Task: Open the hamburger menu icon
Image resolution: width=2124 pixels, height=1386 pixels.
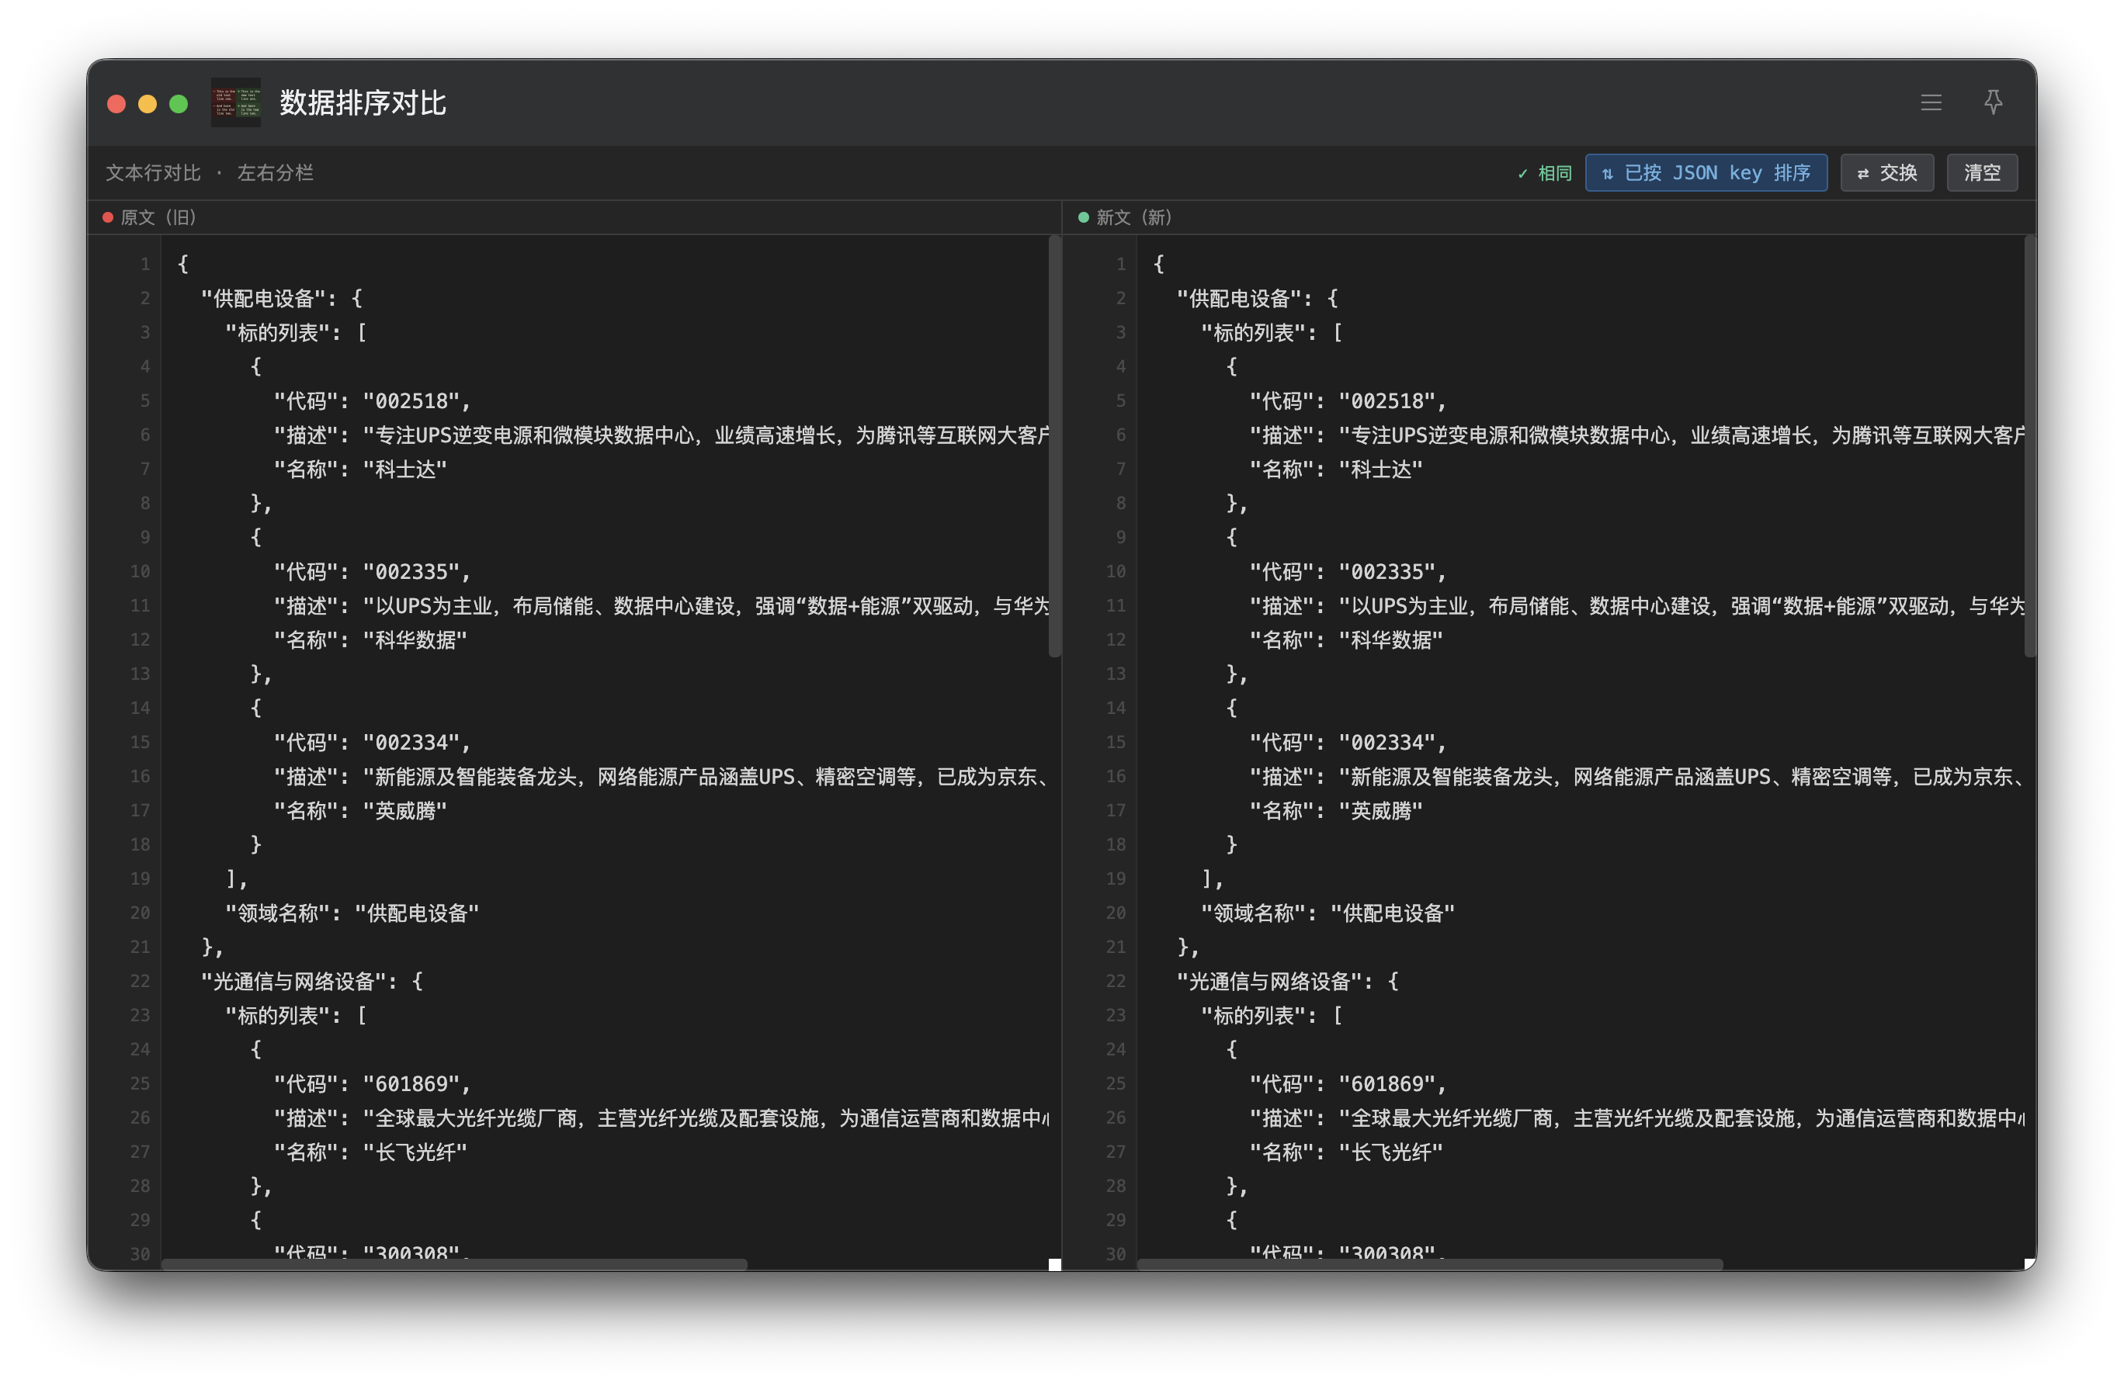Action: (x=1931, y=102)
